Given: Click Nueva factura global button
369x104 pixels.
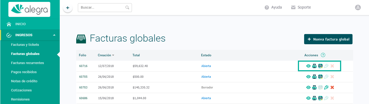Looking at the screenshot, I should tap(328, 39).
